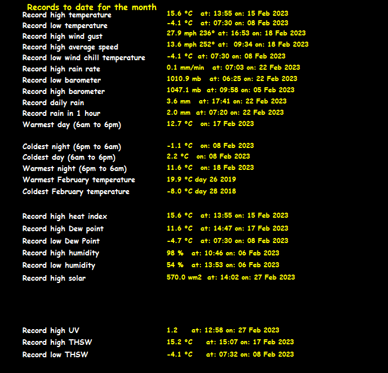Select 'Coldest day (6am to 6pm)' label
The height and width of the screenshot is (373, 388).
pos(69,158)
